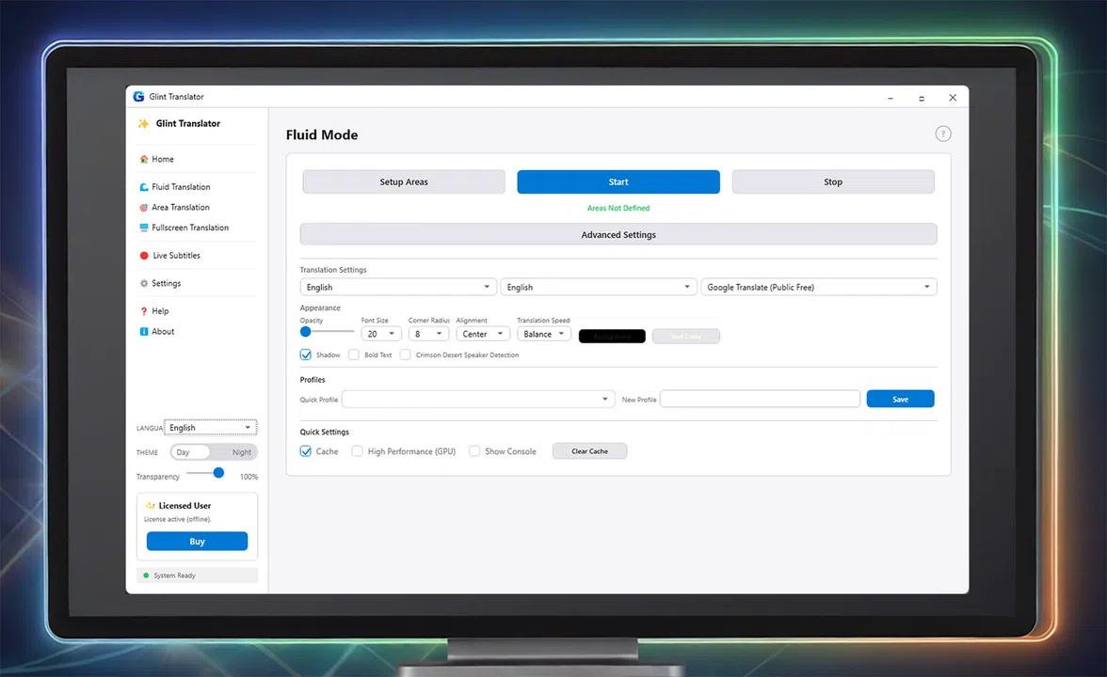This screenshot has height=677, width=1107.
Task: Save the new profile
Action: (x=900, y=399)
